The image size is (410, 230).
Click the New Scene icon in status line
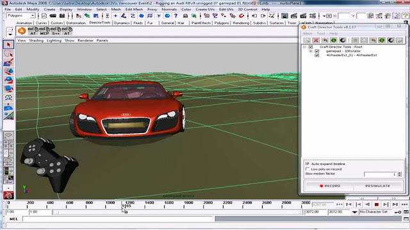click(44, 16)
